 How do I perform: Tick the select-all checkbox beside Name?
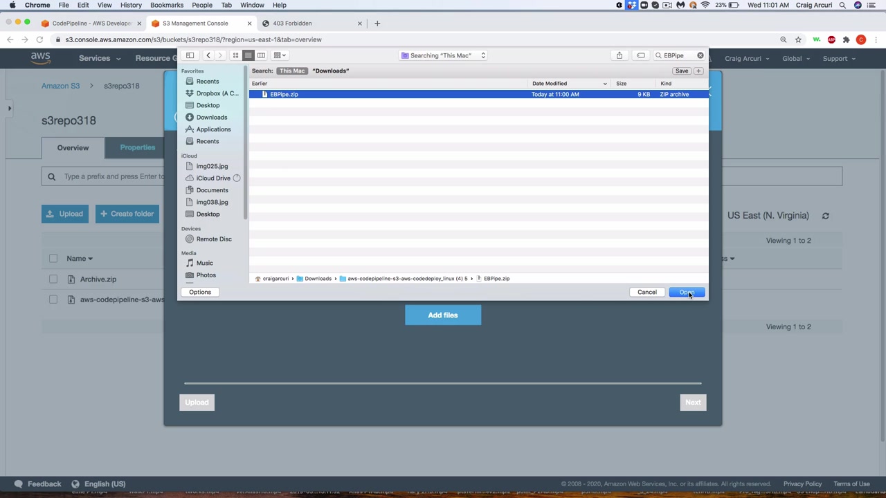coord(53,259)
